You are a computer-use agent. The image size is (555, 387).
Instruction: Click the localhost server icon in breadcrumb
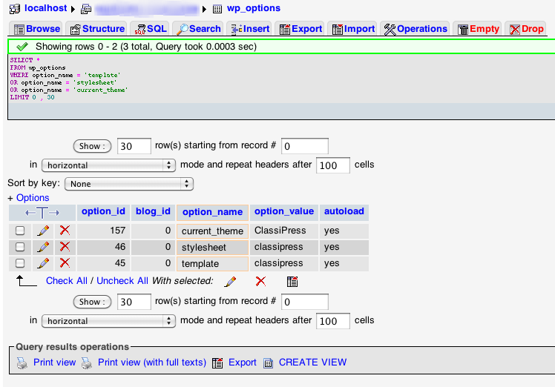15,9
